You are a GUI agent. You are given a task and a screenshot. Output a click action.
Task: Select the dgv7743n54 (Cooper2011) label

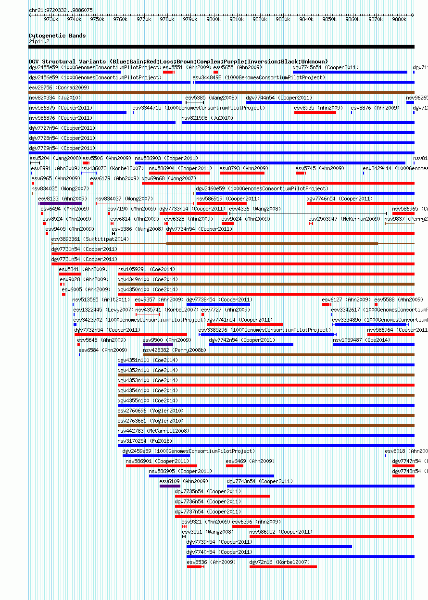click(260, 481)
